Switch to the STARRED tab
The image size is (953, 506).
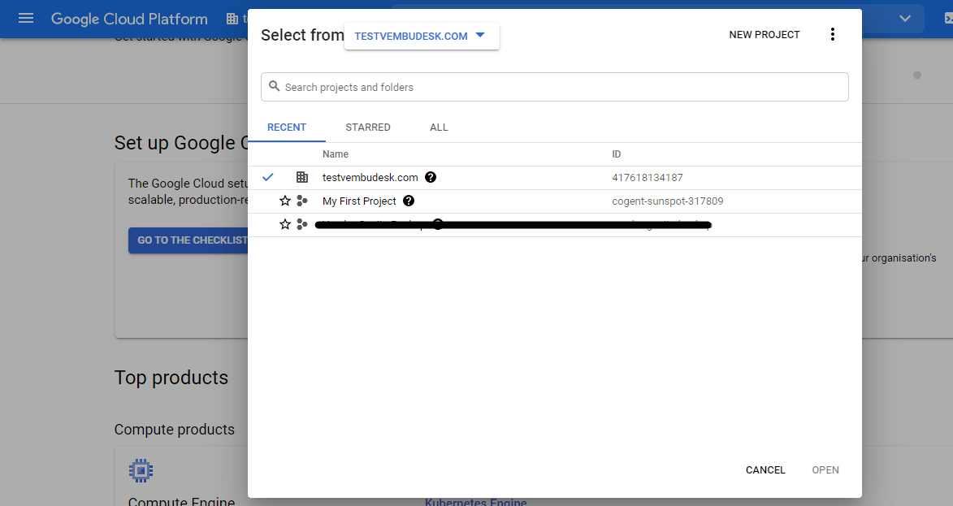368,127
